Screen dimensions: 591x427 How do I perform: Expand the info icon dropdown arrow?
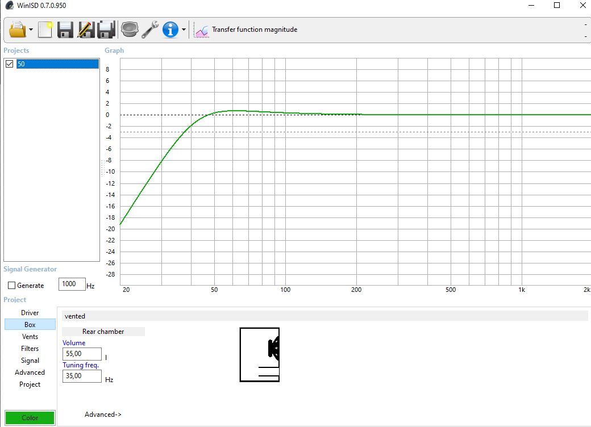184,30
